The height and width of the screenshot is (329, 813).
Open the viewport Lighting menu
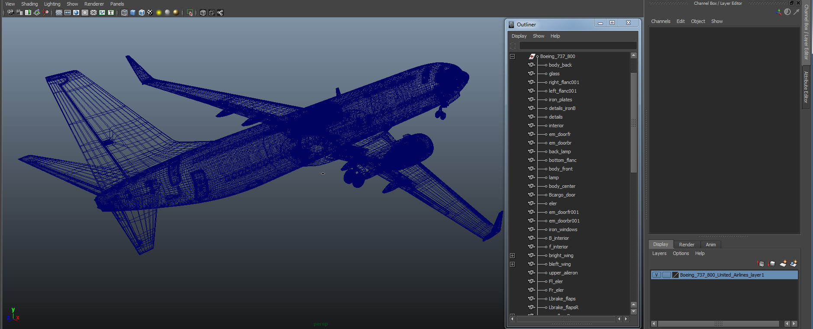pyautogui.click(x=52, y=4)
